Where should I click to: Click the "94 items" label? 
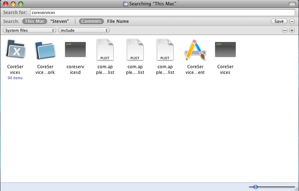15,78
